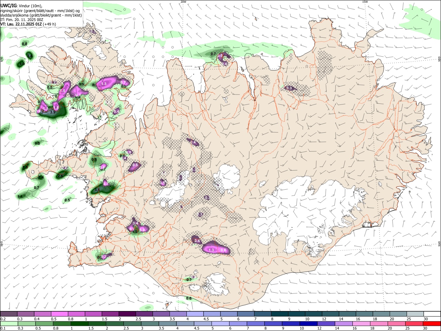Pick the dark teal 8 swatch in top legend row
Viewport: 441px width, 331px height.
(280, 314)
